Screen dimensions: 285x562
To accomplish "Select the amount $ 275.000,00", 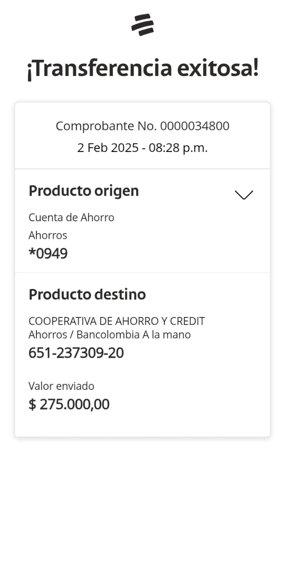I will click(x=69, y=404).
